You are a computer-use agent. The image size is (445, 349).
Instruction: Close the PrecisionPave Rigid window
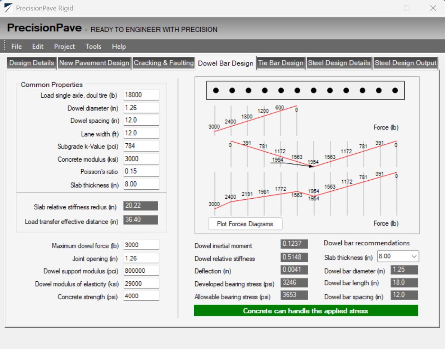(433, 8)
